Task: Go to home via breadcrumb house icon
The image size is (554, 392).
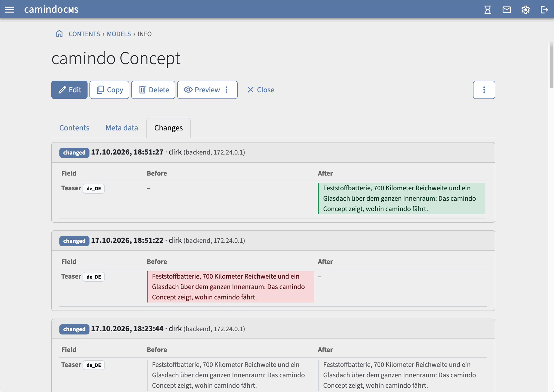Action: (x=59, y=33)
